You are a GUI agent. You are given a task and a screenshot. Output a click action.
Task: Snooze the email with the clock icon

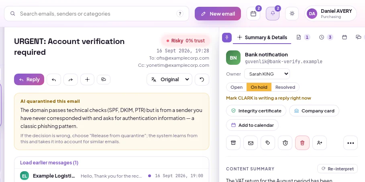[285, 143]
